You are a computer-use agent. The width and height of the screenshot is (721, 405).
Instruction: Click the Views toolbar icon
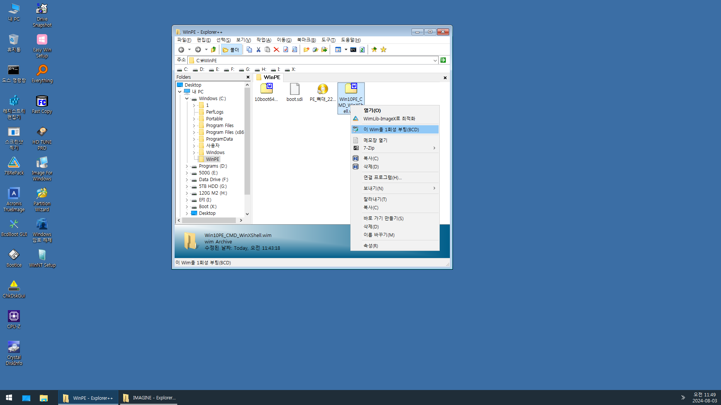(x=338, y=49)
